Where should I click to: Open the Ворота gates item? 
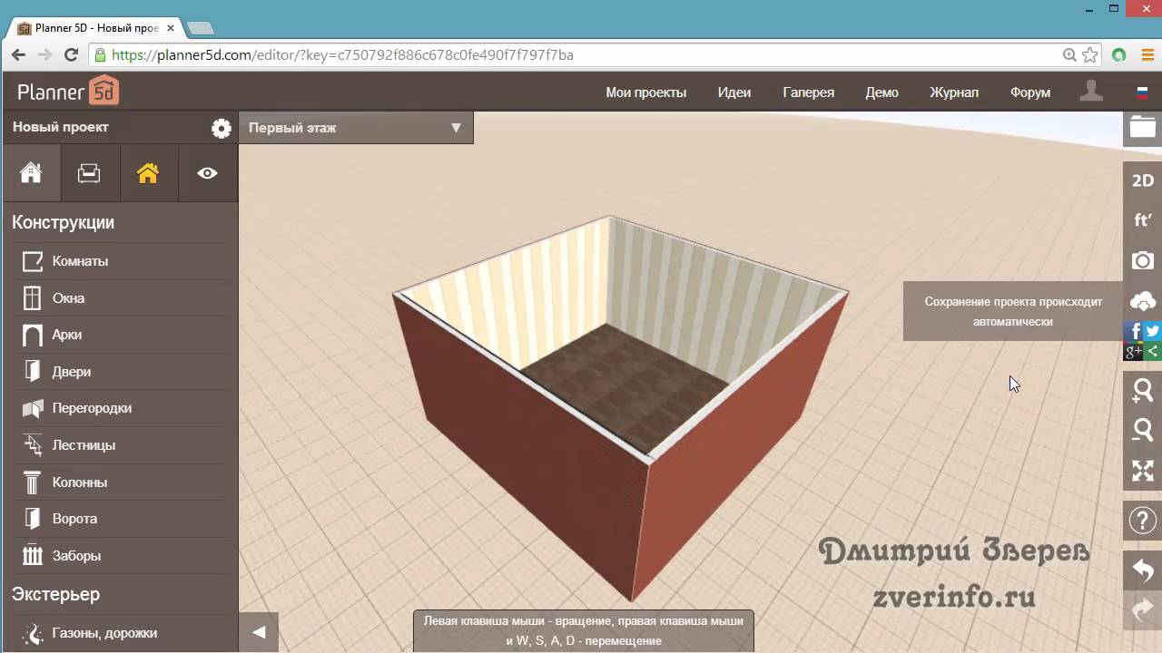point(119,519)
